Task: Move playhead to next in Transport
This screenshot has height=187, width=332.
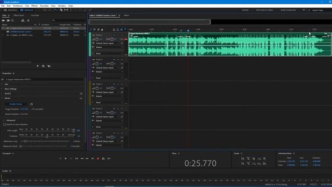Action: coord(92,158)
